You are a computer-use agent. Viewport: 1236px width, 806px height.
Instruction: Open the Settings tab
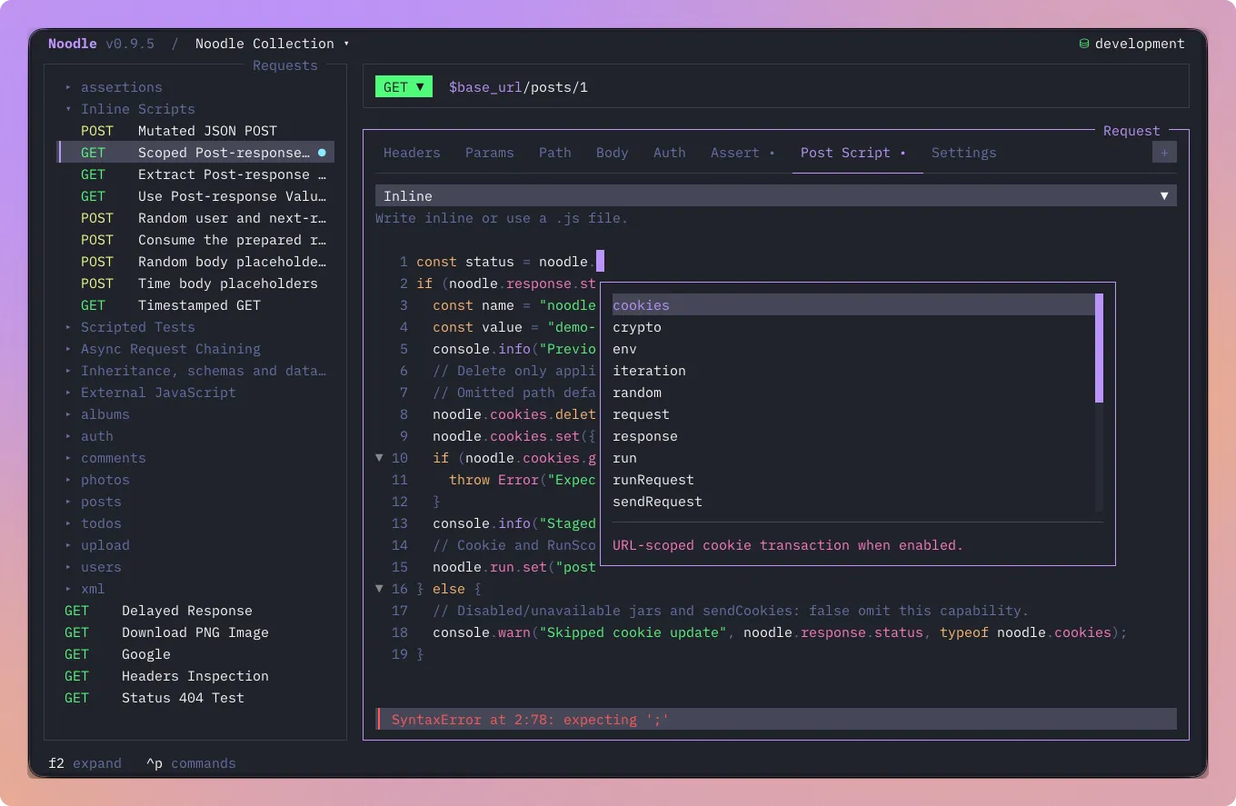coord(963,153)
